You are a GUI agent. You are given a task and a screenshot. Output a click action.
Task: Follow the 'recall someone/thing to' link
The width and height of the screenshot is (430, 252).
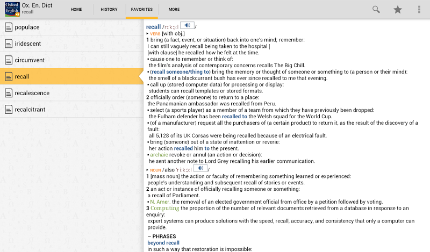180,72
